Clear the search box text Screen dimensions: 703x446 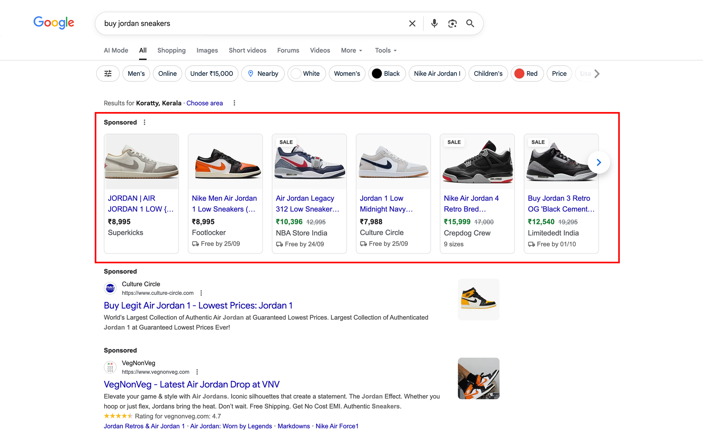tap(412, 23)
